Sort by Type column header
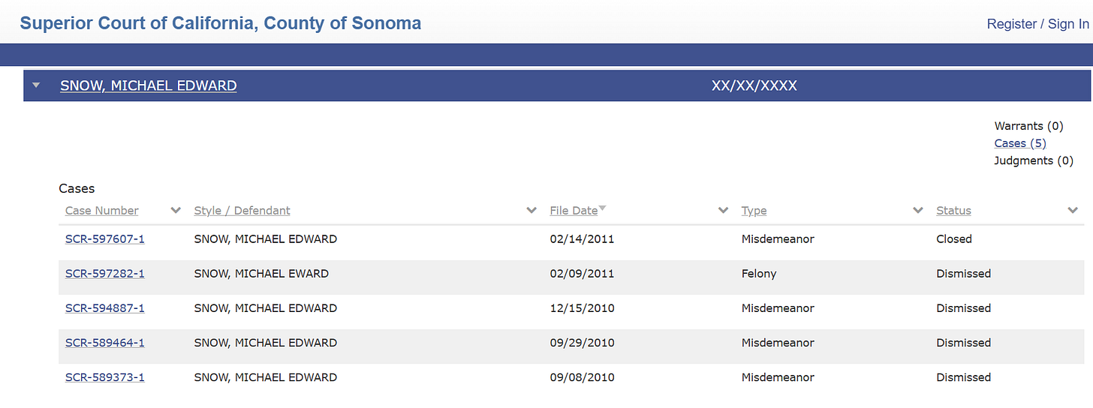Viewport: 1093px width, 408px height. [x=754, y=211]
